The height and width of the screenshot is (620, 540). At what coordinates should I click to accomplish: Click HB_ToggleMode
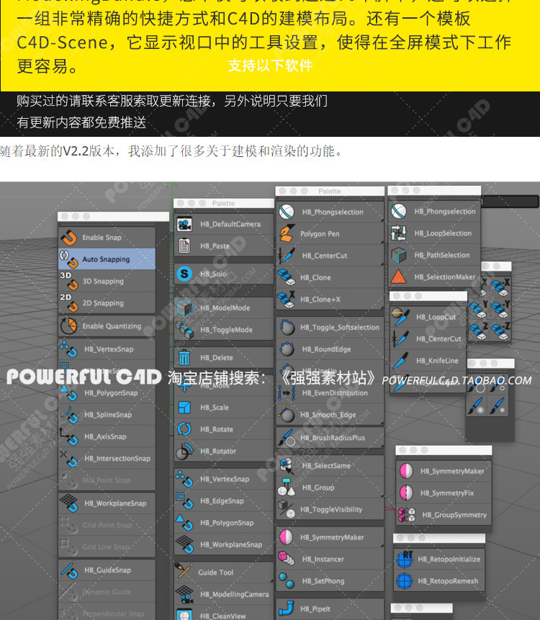coord(224,330)
